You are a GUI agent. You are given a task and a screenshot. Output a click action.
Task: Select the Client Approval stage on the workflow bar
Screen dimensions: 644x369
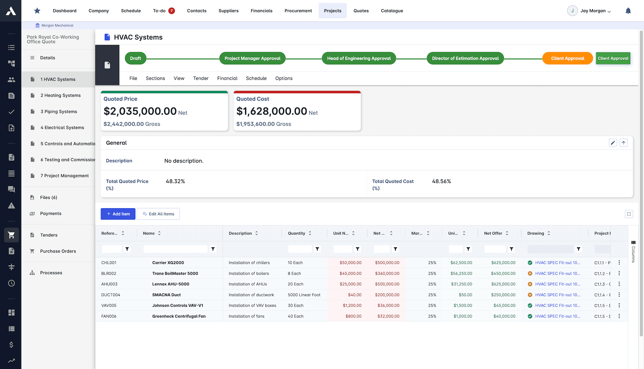(568, 58)
